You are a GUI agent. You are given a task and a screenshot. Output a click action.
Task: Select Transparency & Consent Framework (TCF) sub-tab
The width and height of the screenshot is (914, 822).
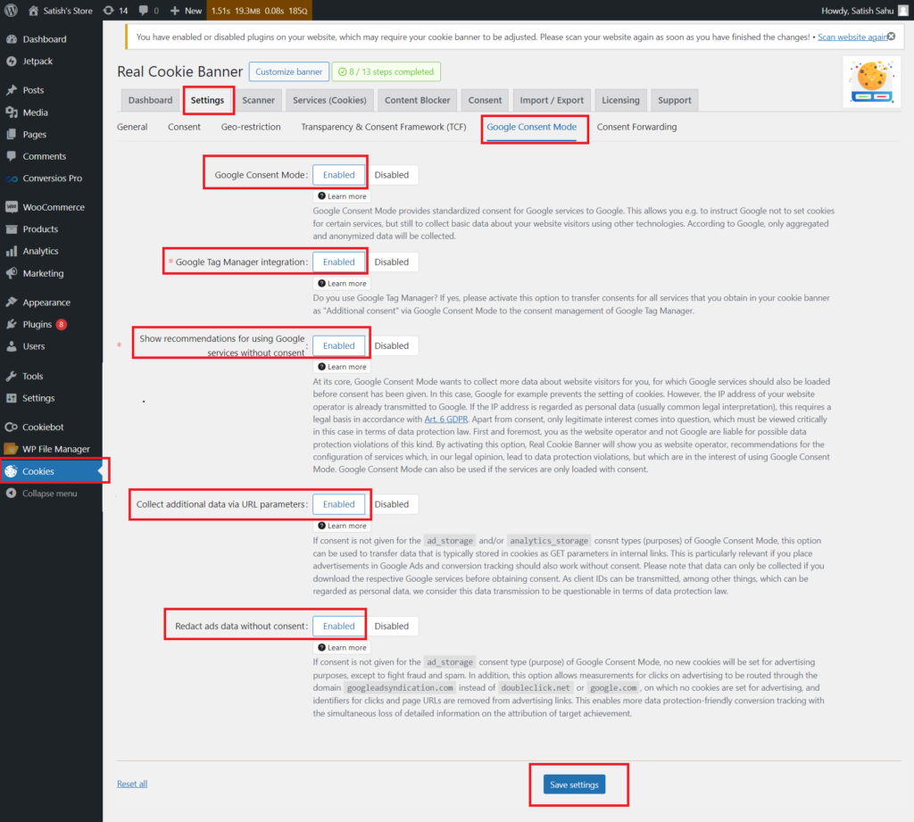pos(384,127)
